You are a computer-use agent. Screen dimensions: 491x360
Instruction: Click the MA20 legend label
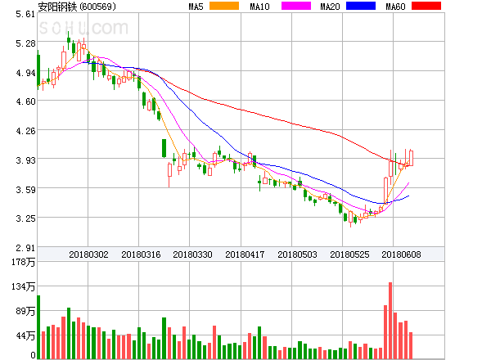(330, 7)
